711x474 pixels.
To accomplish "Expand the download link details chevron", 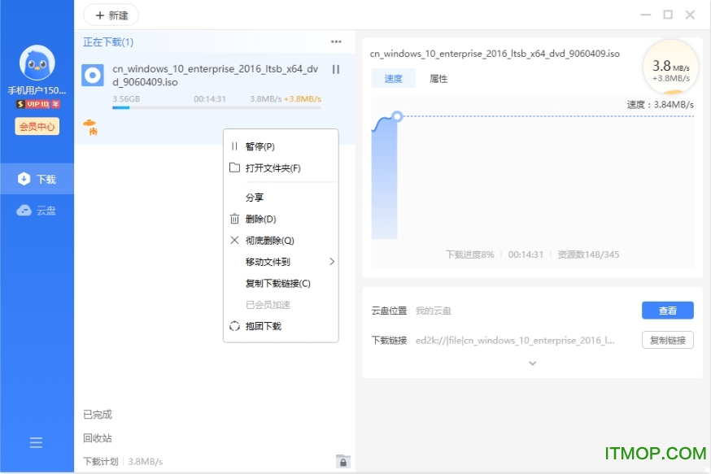I will [x=533, y=363].
